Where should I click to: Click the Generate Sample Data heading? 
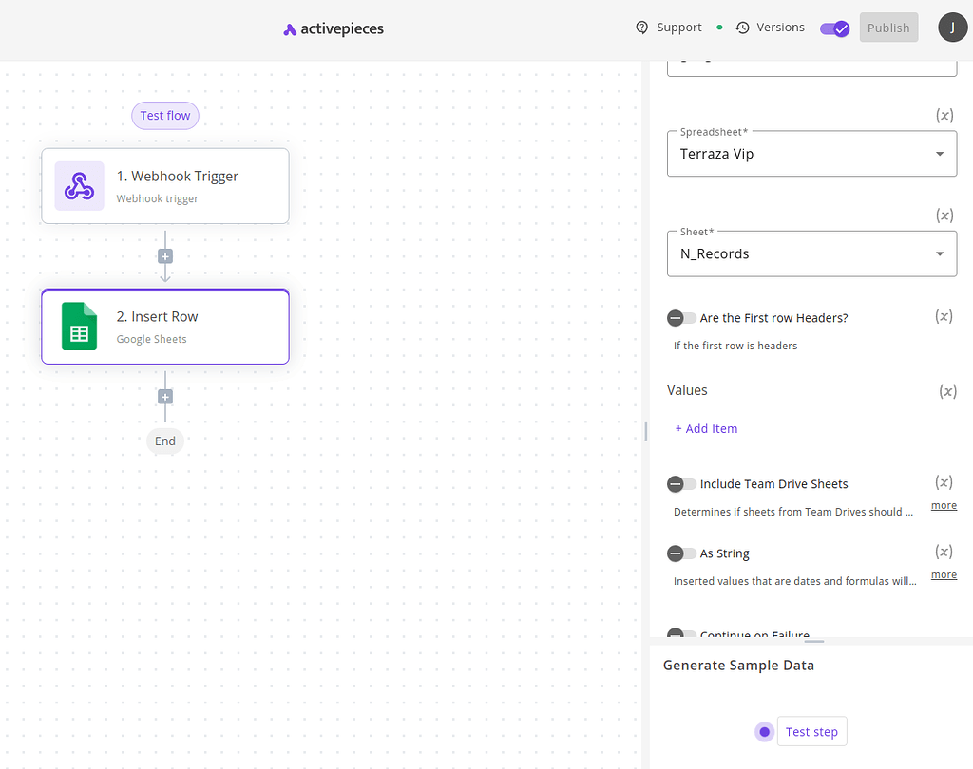click(738, 666)
